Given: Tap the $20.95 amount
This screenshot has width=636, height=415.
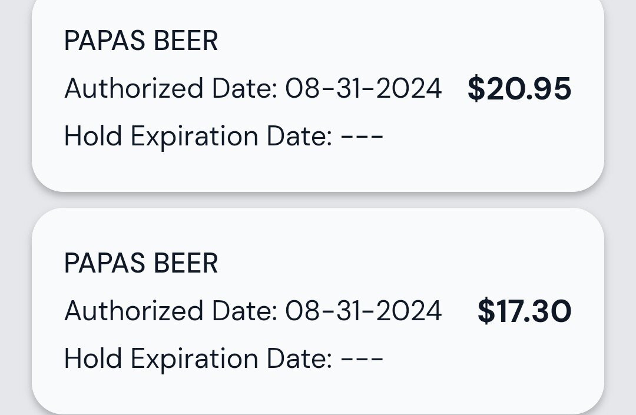Looking at the screenshot, I should click(x=519, y=89).
